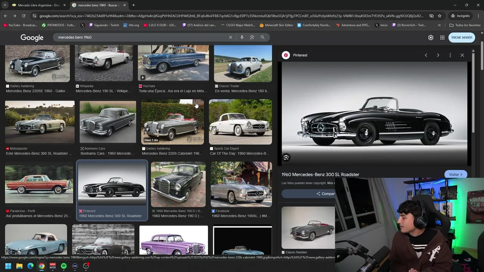The height and width of the screenshot is (272, 484).
Task: Click the tracking protection eye icon
Action: pos(431,16)
